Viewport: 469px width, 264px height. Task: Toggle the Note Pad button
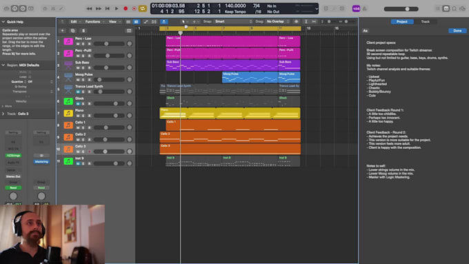click(x=446, y=9)
